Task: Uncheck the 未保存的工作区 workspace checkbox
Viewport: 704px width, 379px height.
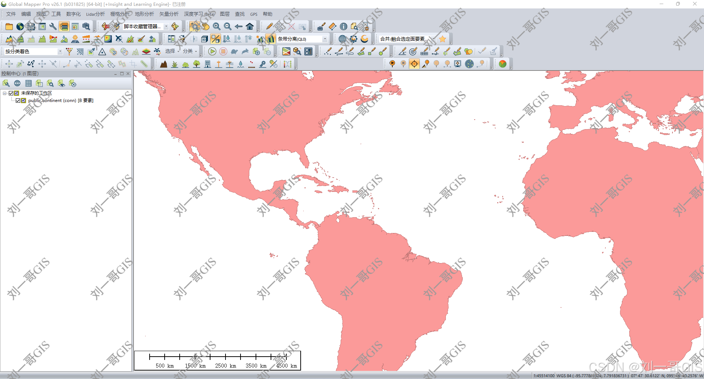Action: 11,93
